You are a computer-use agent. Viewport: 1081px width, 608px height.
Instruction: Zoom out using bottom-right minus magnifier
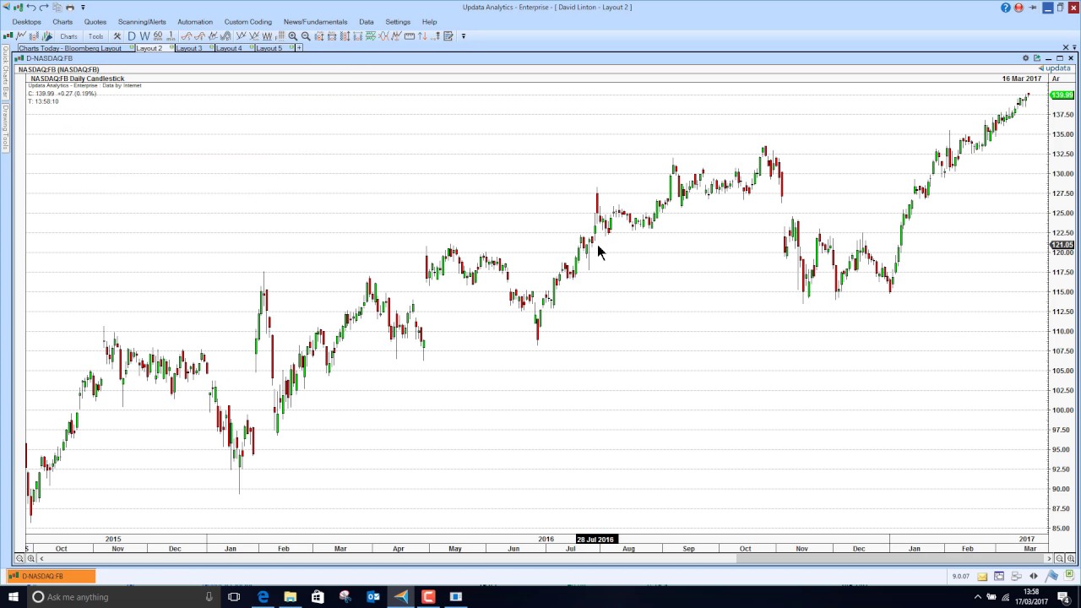coord(1059,558)
